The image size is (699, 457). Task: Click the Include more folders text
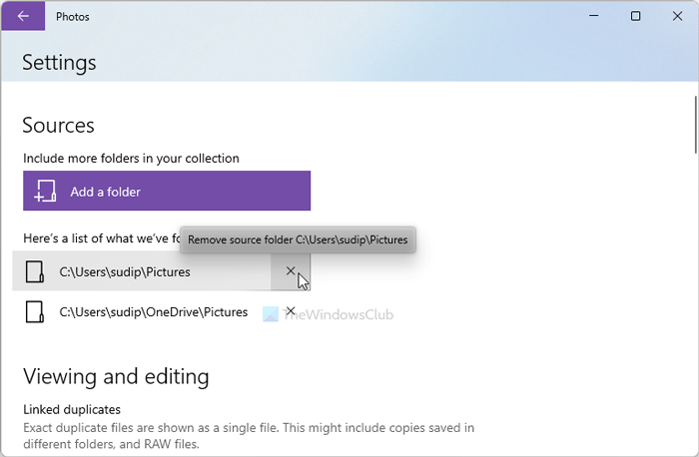pyautogui.click(x=131, y=158)
